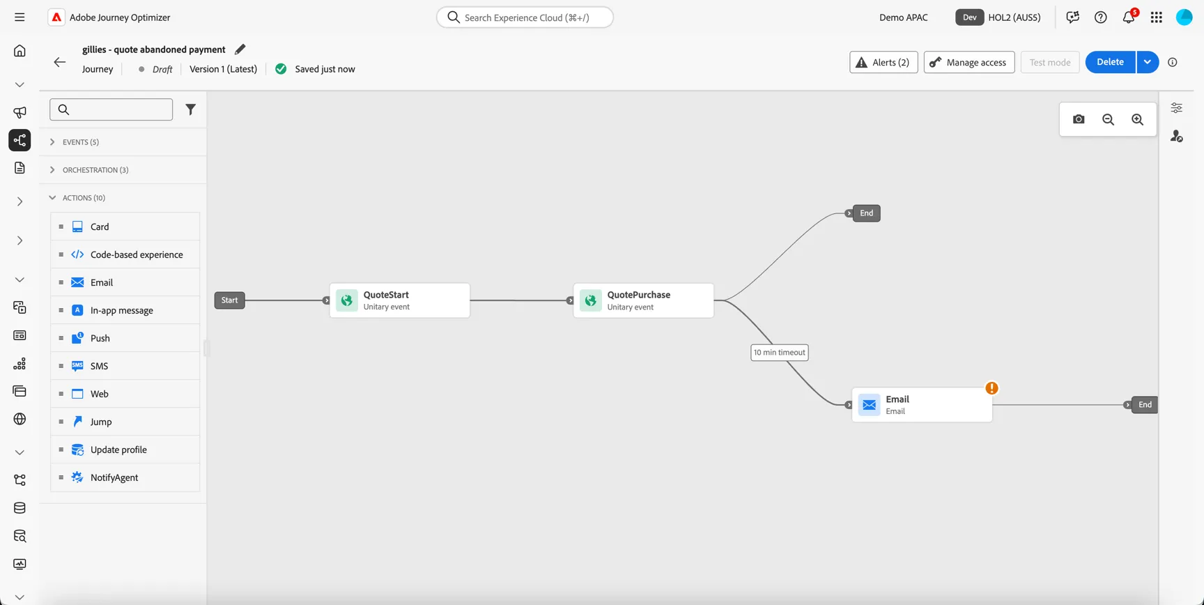Viewport: 1204px width, 605px height.
Task: Open the hamburger navigation menu
Action: click(20, 17)
